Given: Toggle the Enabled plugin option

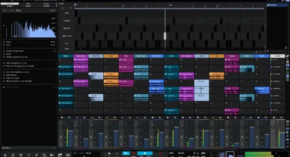Looking at the screenshot, I should pos(4,42).
